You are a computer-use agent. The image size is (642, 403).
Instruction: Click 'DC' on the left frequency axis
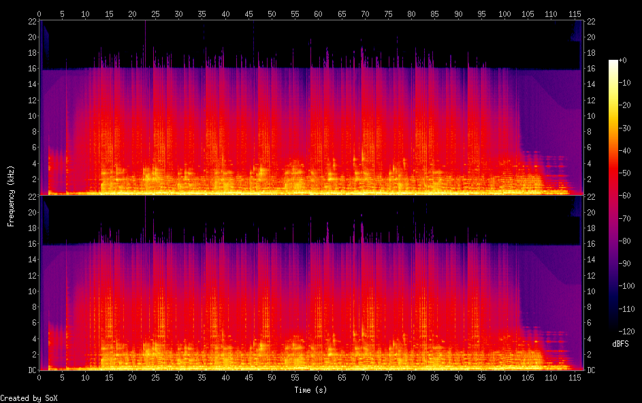pyautogui.click(x=33, y=370)
